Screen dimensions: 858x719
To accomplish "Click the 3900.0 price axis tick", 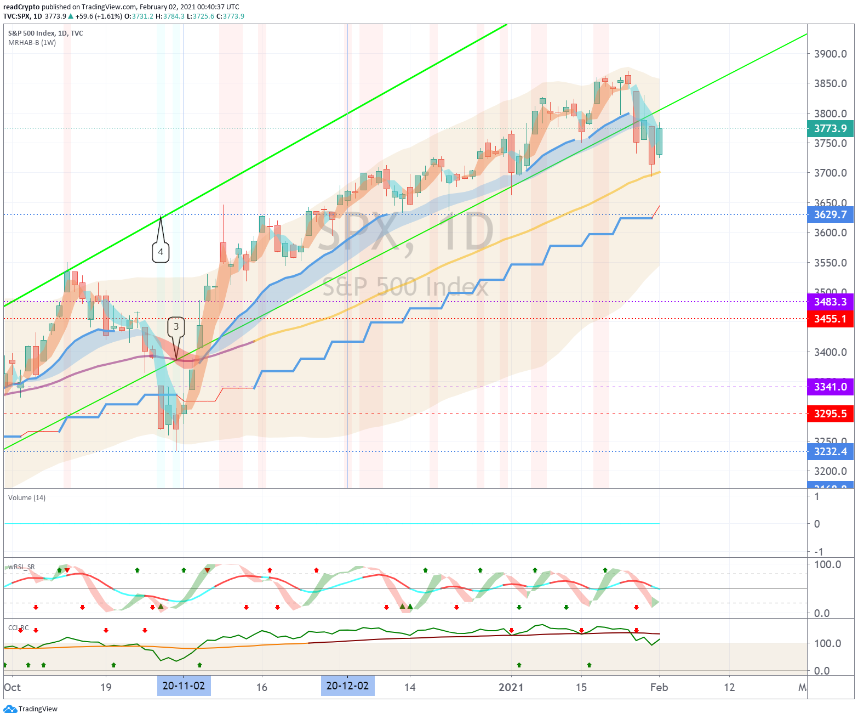I will coord(831,54).
